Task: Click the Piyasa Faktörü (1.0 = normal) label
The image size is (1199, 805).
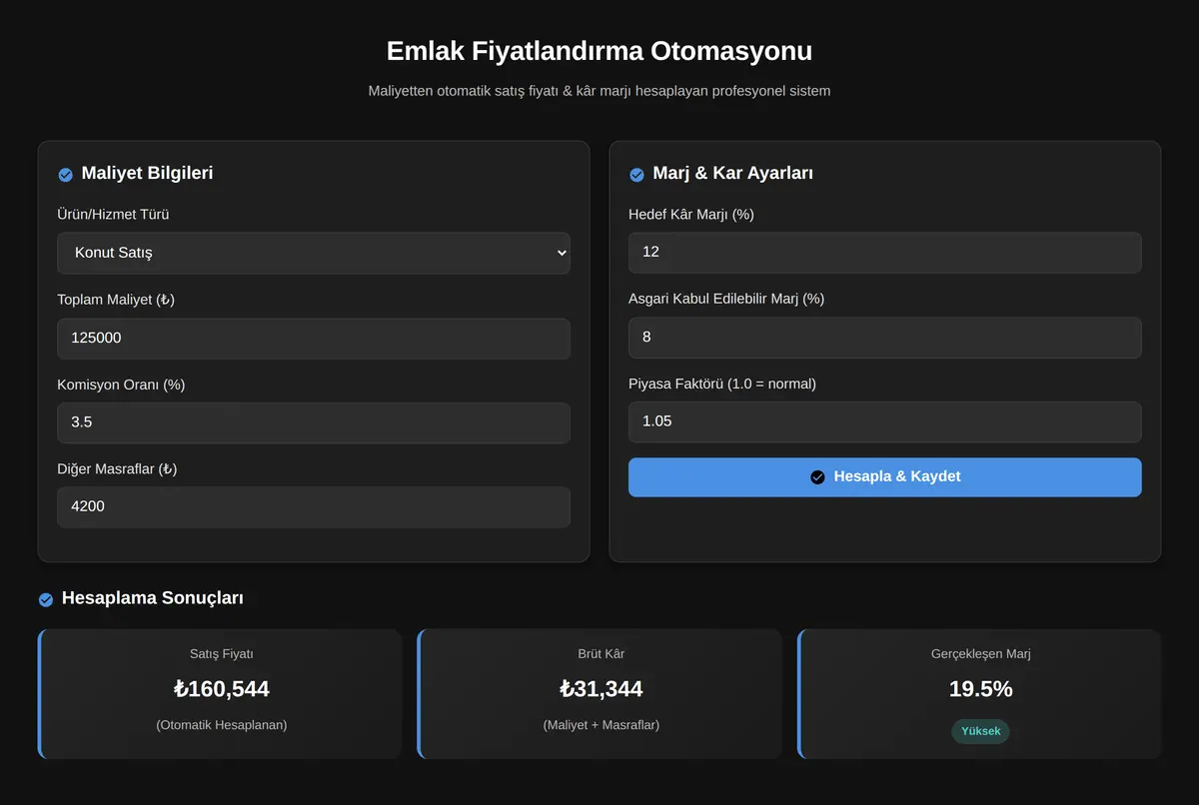Action: [x=722, y=384]
